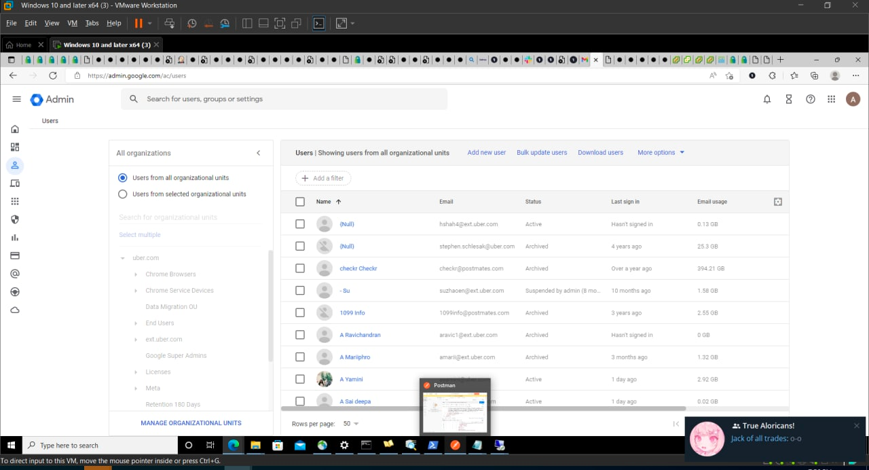Expand the ext.uber.com organizational unit

pyautogui.click(x=135, y=339)
